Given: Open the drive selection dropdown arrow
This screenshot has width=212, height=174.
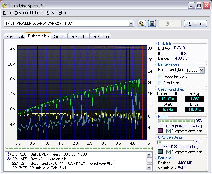Looking at the screenshot, I should pos(131,23).
